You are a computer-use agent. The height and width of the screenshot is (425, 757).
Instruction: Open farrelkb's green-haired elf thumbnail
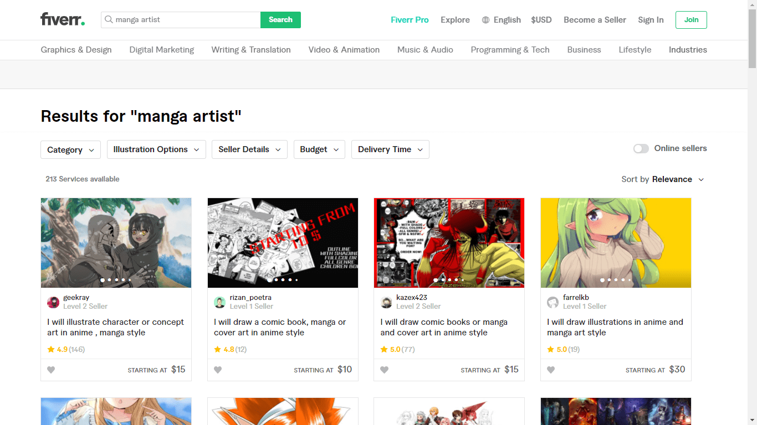coord(616,243)
